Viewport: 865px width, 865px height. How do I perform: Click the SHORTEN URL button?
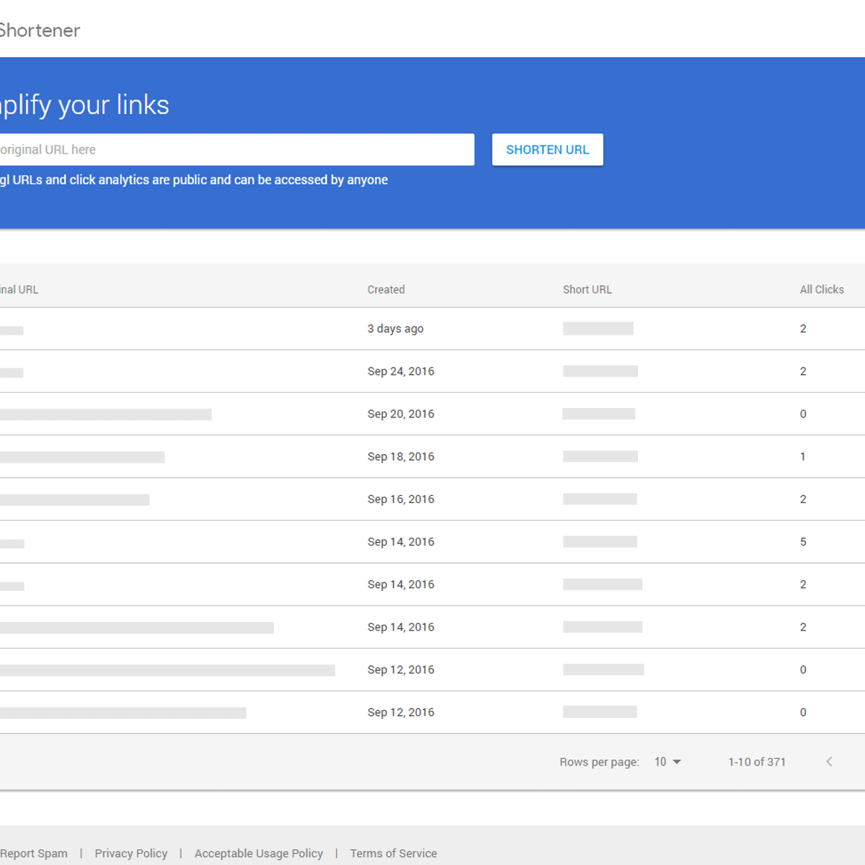point(547,150)
